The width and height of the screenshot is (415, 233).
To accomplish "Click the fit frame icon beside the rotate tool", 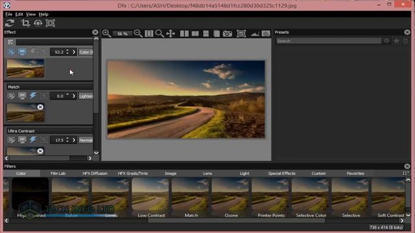I will (51, 23).
